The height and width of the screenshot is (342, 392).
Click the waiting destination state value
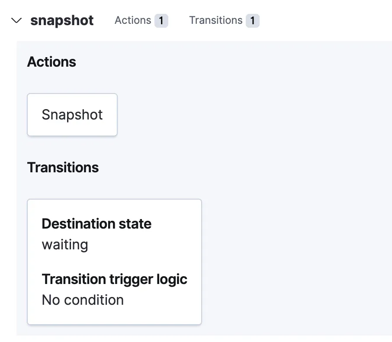click(x=65, y=245)
